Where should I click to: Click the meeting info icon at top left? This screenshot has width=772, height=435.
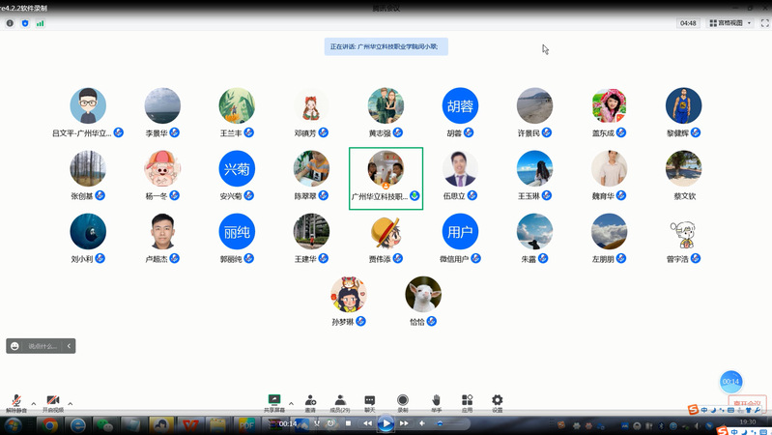point(11,23)
